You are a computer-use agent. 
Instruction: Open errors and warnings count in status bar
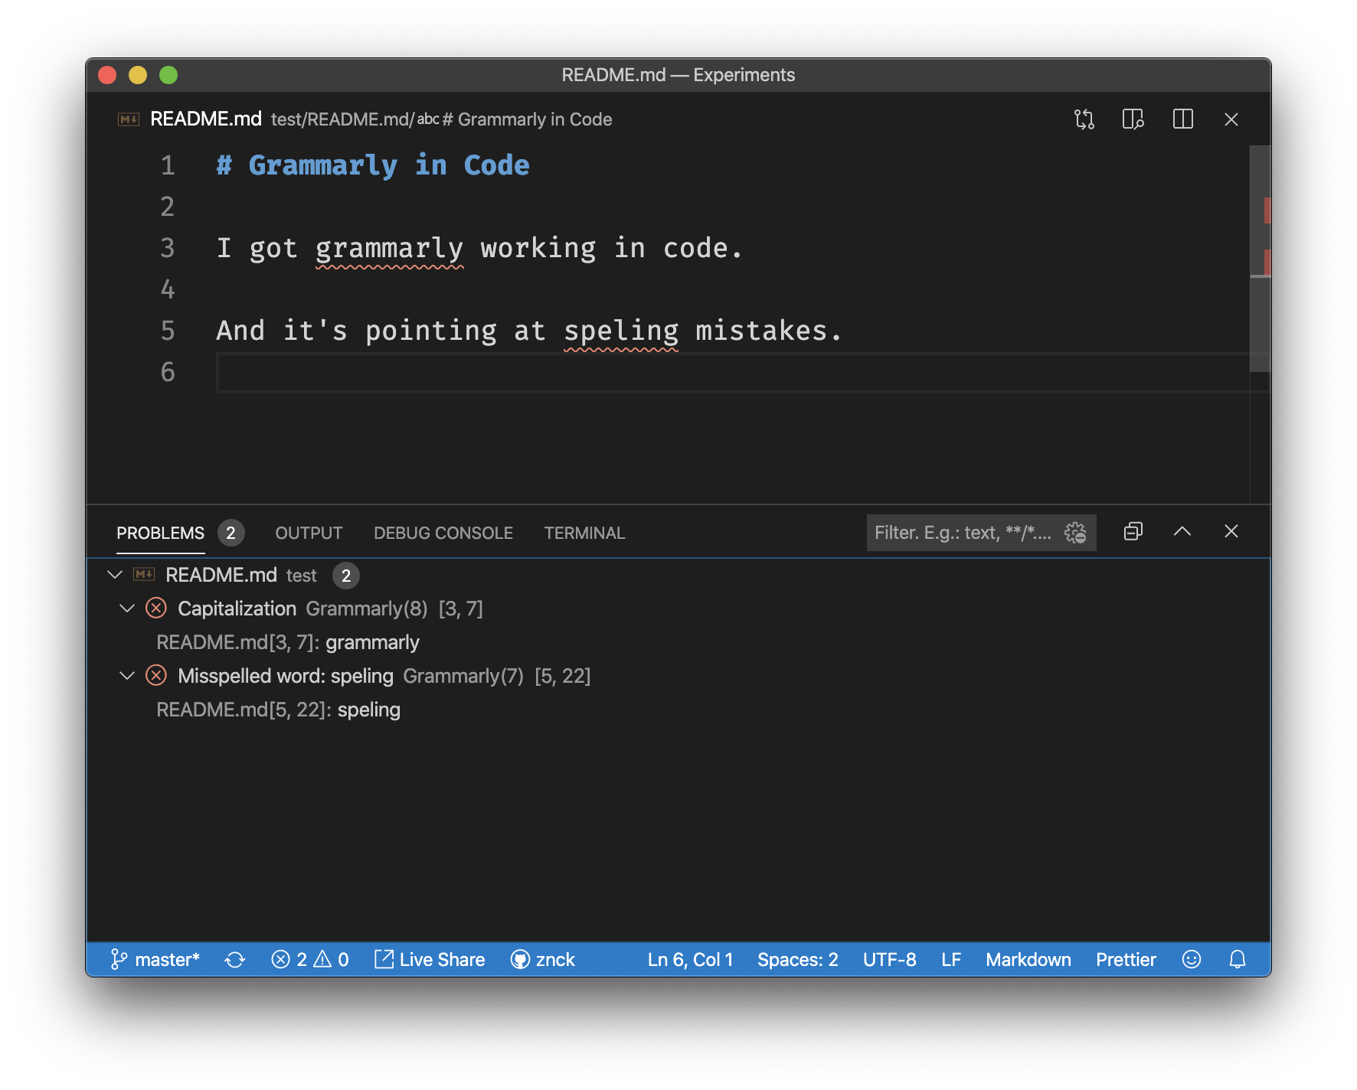coord(310,959)
